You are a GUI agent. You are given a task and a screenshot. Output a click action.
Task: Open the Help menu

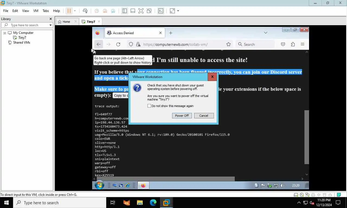click(x=56, y=11)
